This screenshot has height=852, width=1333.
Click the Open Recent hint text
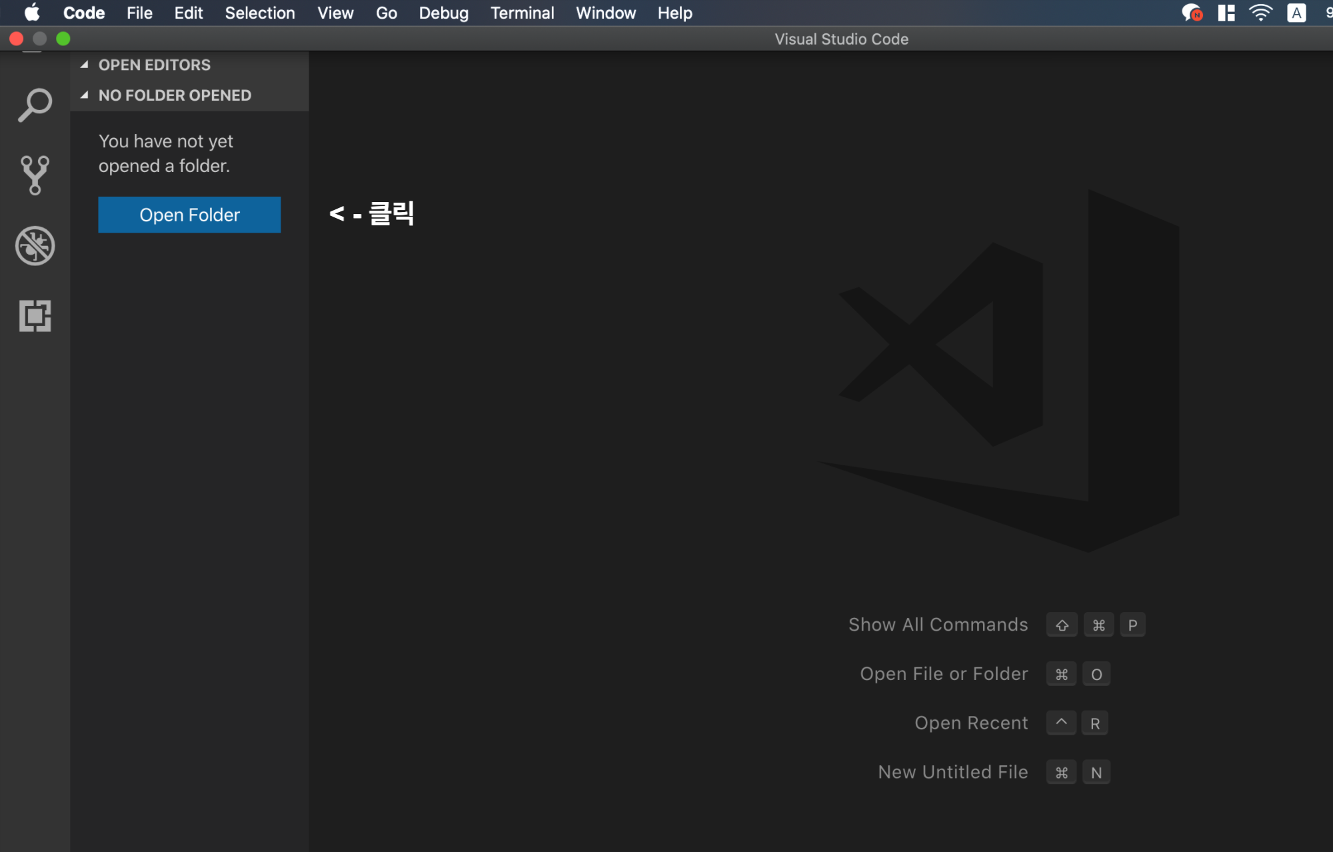(x=971, y=723)
